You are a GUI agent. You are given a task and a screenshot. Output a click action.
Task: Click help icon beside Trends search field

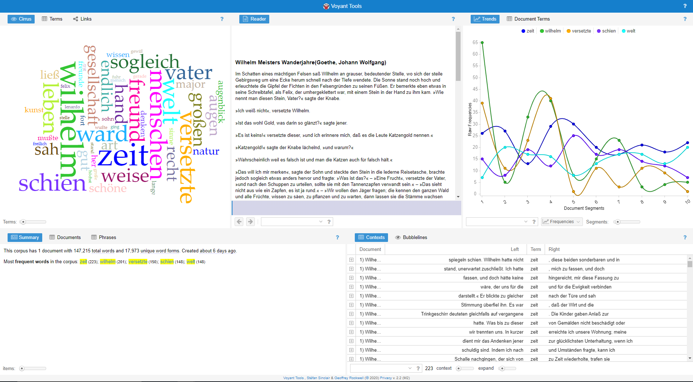pyautogui.click(x=534, y=222)
